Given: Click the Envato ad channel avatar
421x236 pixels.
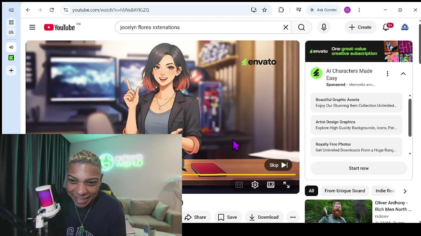Looking at the screenshot, I should point(316,73).
